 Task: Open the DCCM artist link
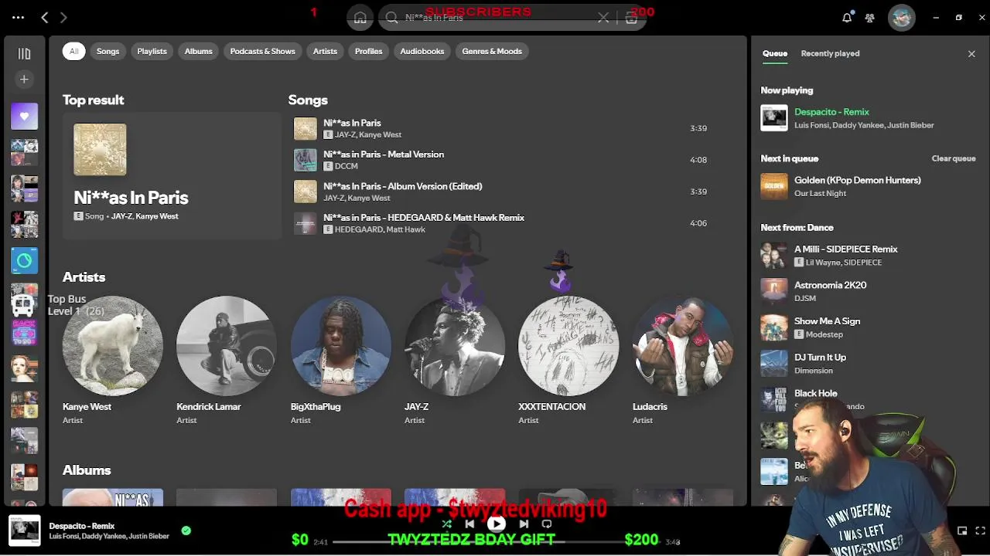pyautogui.click(x=346, y=166)
